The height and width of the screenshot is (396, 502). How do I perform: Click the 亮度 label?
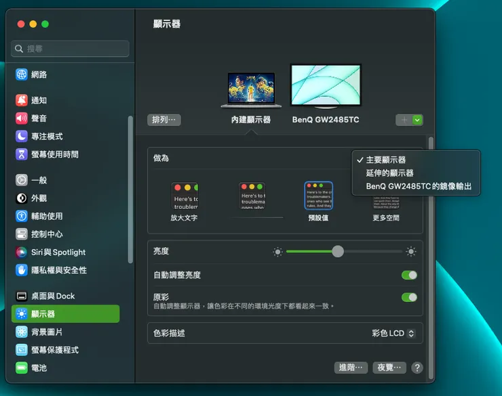coord(161,251)
